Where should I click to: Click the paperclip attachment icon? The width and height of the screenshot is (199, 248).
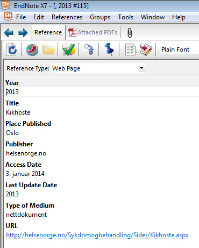tap(130, 33)
